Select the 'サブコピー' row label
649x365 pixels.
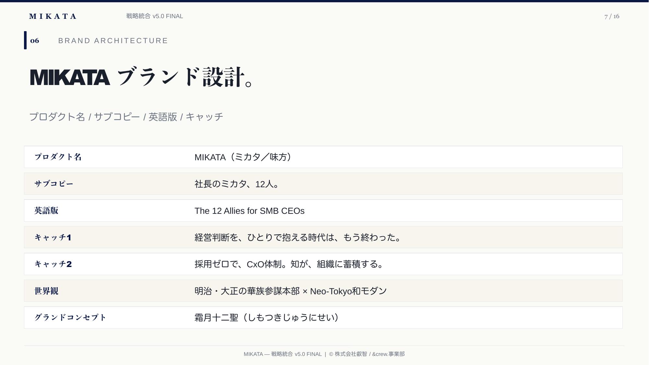(x=54, y=184)
